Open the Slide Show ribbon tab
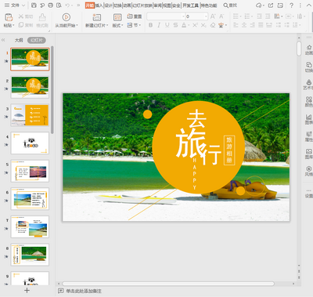 [x=142, y=5]
